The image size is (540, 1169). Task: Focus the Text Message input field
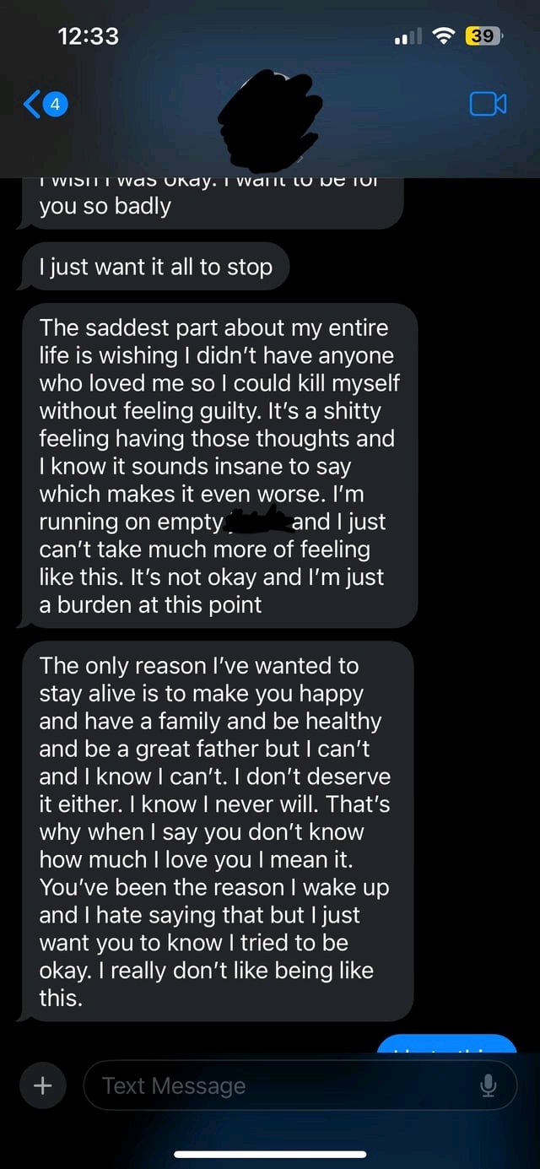coord(278,1085)
